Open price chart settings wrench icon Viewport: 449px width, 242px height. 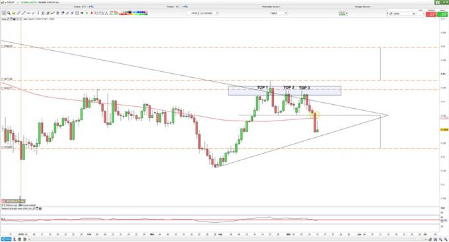pos(8,19)
